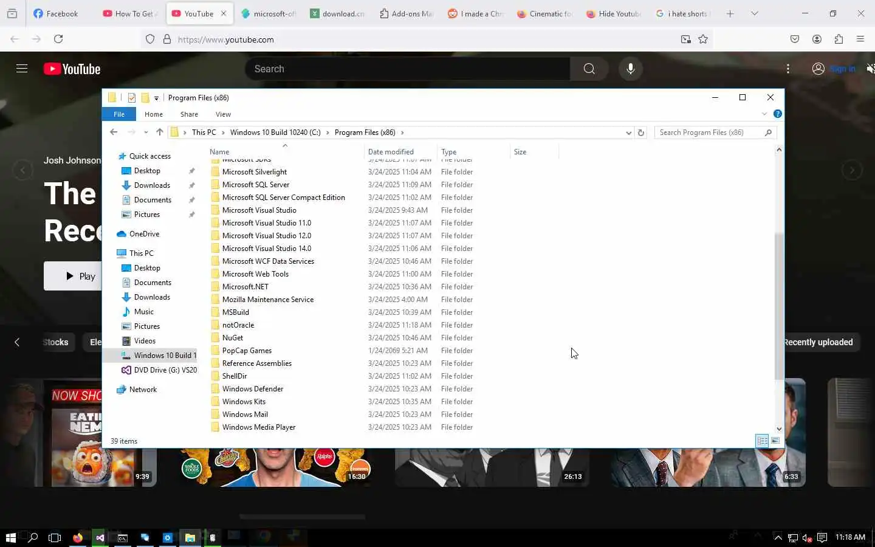Switch to the How To Get browser tab
Image resolution: width=875 pixels, height=547 pixels.
[131, 13]
